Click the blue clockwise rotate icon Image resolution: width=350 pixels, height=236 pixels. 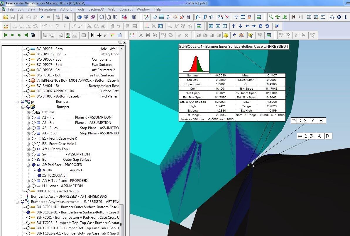(x=261, y=26)
